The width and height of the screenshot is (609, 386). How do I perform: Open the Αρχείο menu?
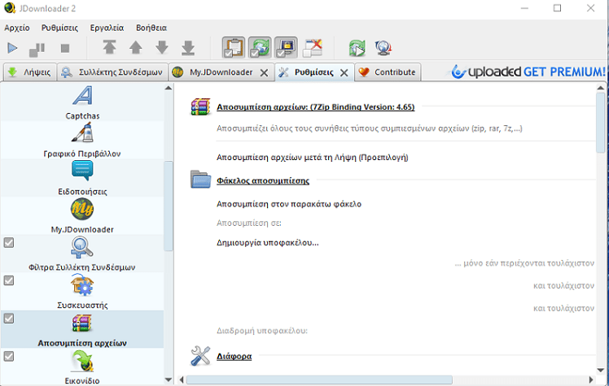point(17,28)
